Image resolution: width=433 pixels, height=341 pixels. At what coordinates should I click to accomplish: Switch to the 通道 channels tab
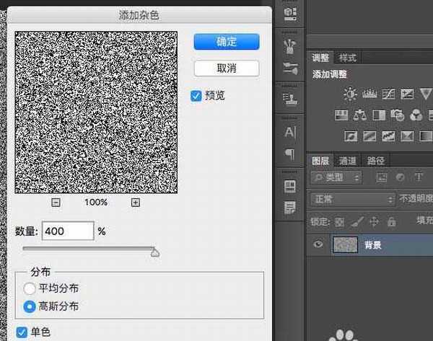pos(348,161)
